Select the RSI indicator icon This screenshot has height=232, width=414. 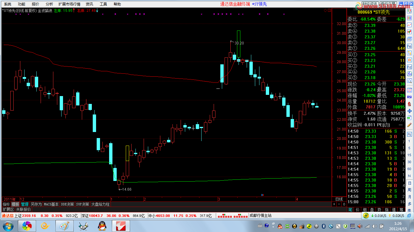point(409,97)
